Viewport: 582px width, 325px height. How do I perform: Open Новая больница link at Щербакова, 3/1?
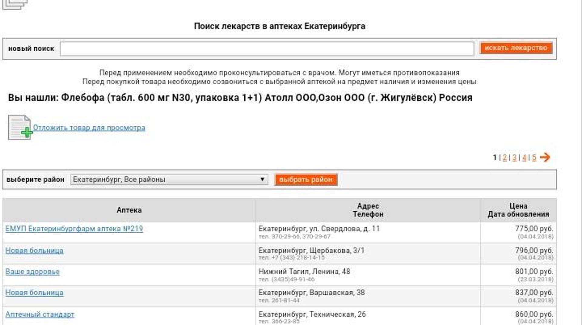34,251
